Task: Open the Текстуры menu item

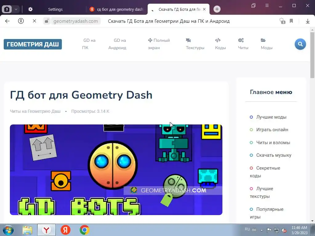Action: coord(195,44)
